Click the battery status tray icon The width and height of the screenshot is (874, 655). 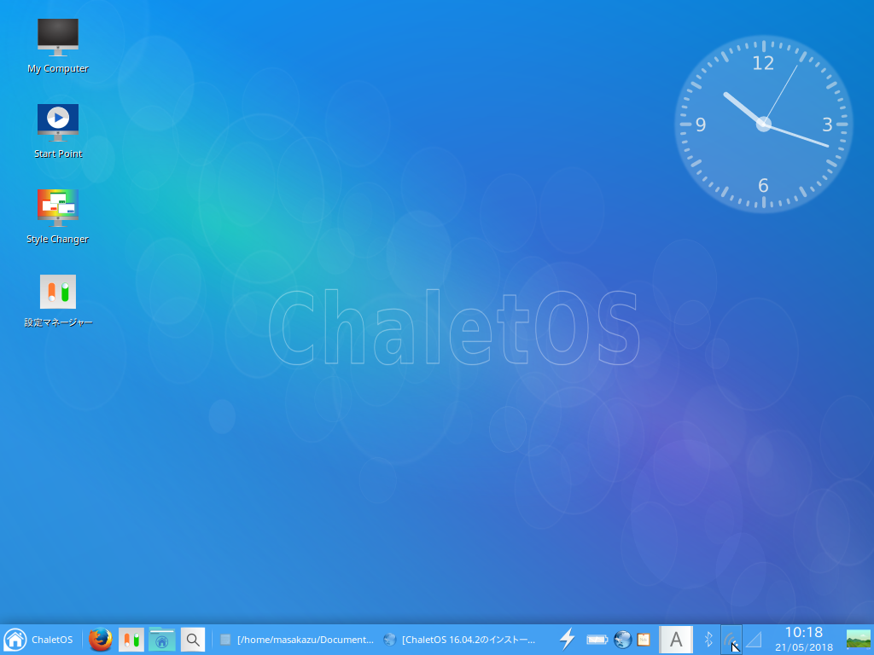(597, 640)
